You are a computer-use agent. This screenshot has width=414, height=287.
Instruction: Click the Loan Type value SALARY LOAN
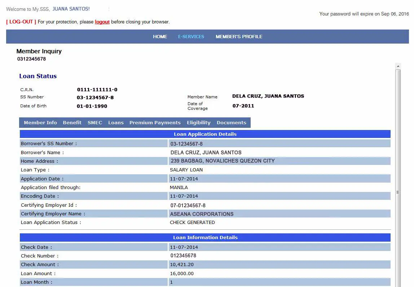pos(186,170)
